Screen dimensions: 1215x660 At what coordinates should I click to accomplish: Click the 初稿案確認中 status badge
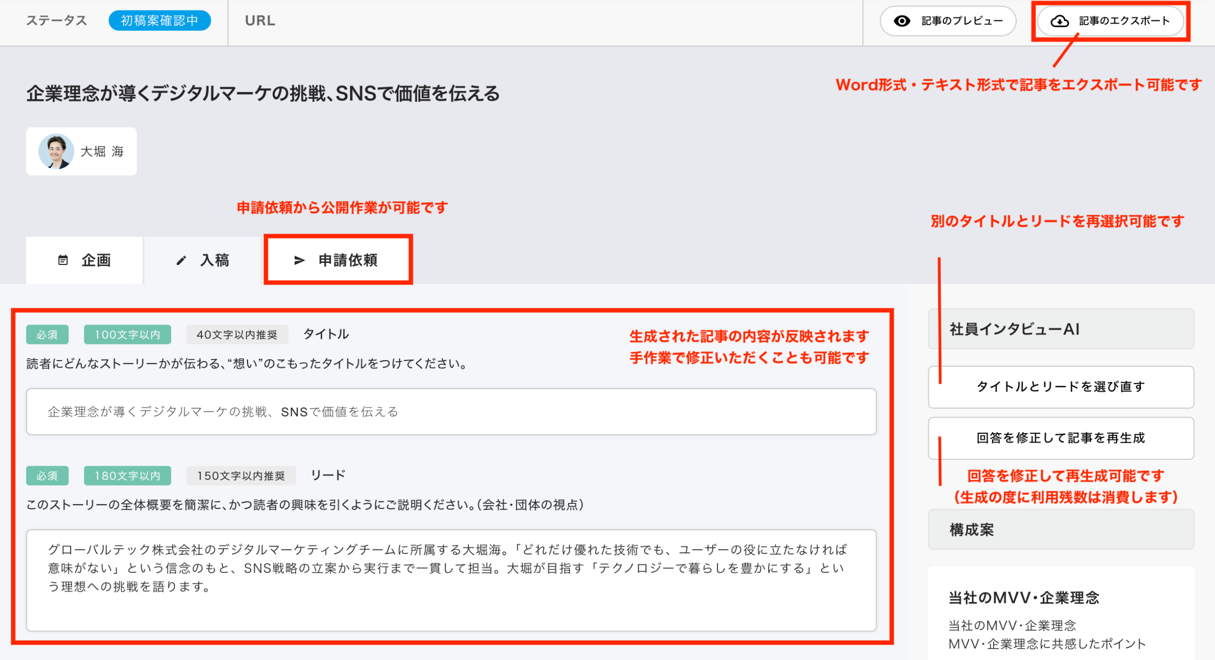click(160, 21)
